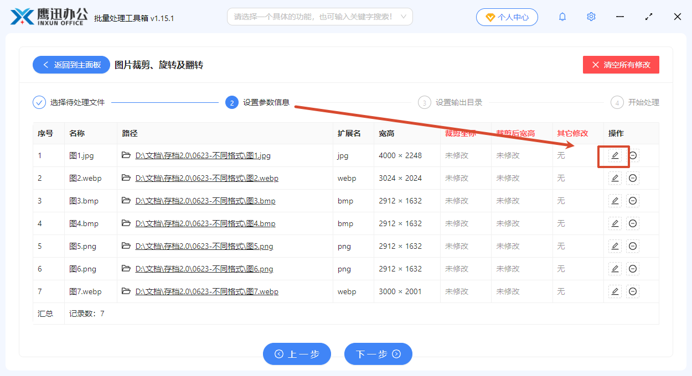The image size is (692, 376).
Task: Click 清空所有修改 red button
Action: click(x=621, y=65)
